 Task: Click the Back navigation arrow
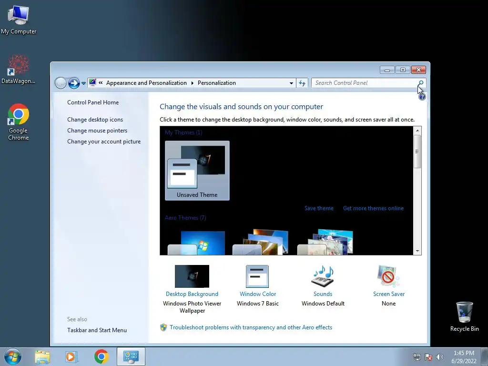[x=61, y=83]
